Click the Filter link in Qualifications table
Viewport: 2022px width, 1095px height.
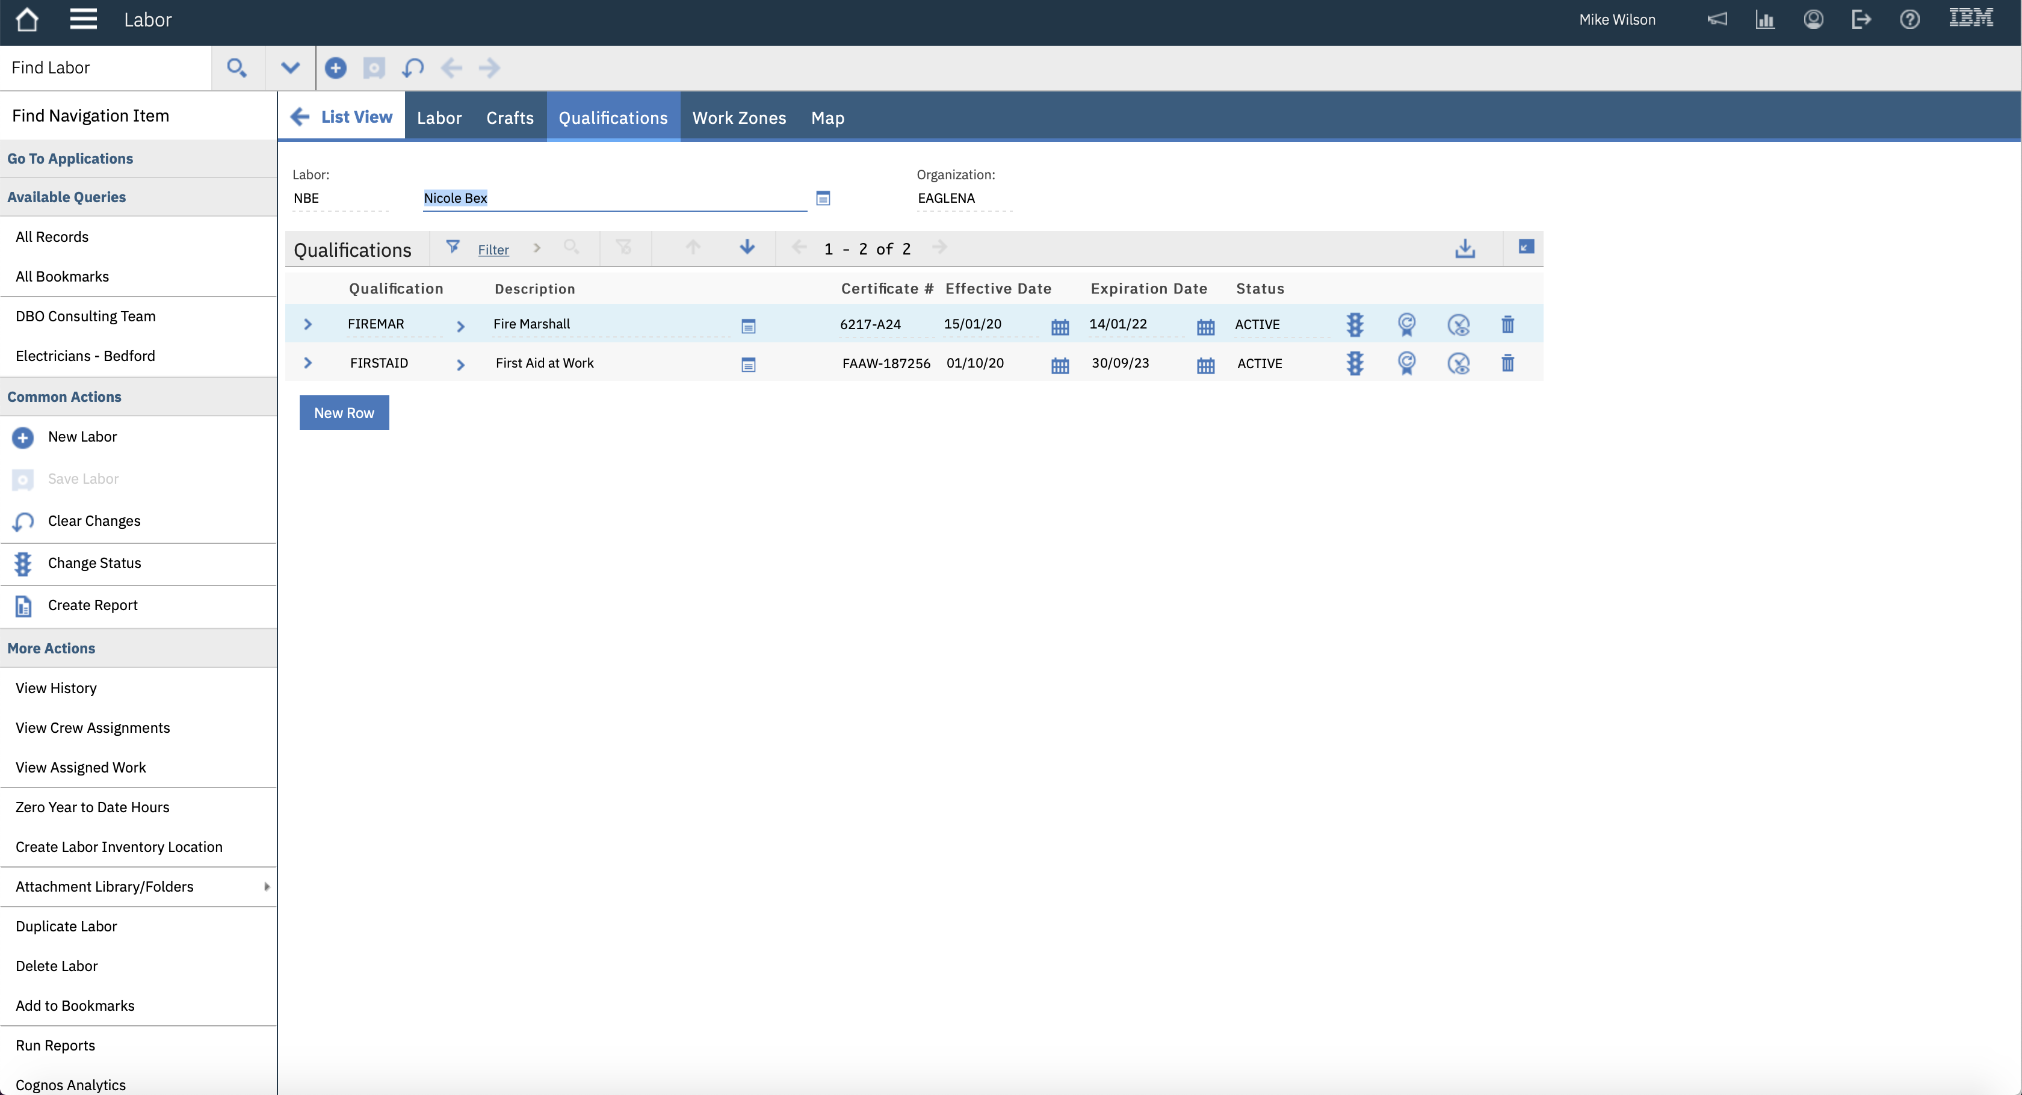pos(493,250)
